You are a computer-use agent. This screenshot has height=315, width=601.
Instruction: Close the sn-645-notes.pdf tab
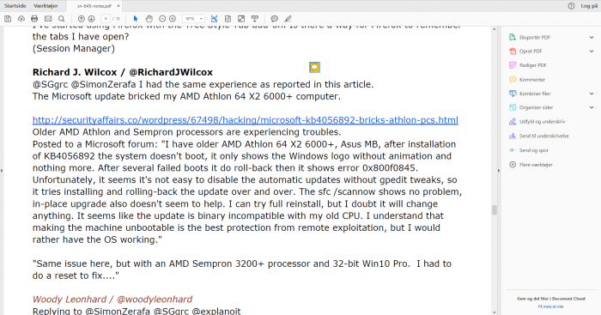[x=118, y=6]
